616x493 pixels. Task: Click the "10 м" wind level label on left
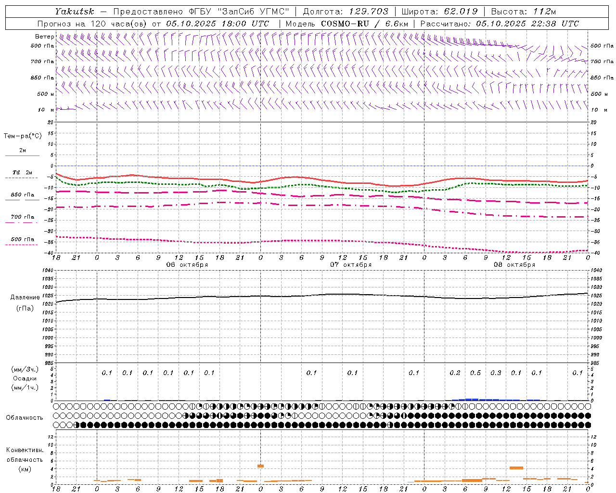pos(46,110)
